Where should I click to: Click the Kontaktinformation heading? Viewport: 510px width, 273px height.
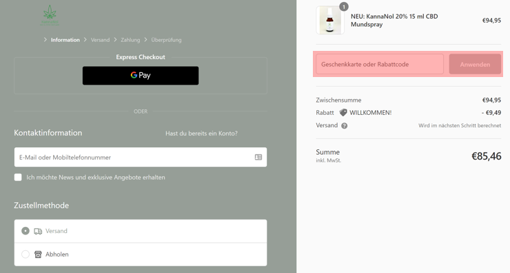tap(48, 133)
